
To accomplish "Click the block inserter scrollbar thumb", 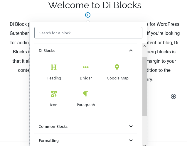I will [x=144, y=86].
